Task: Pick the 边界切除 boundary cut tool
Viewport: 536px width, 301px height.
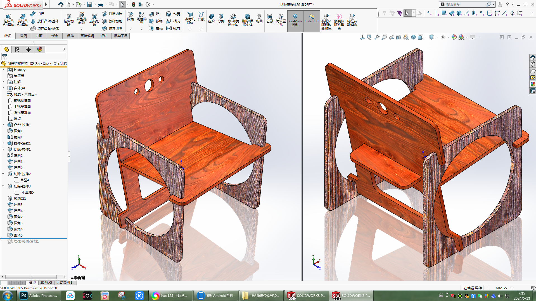Action: (x=112, y=28)
